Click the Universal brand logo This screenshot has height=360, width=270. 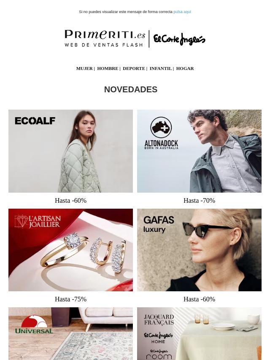(x=34, y=324)
